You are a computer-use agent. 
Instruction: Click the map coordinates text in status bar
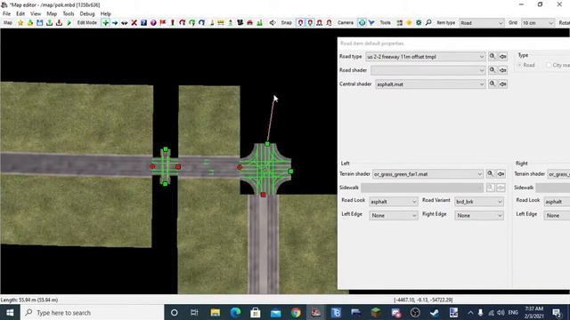click(x=423, y=300)
